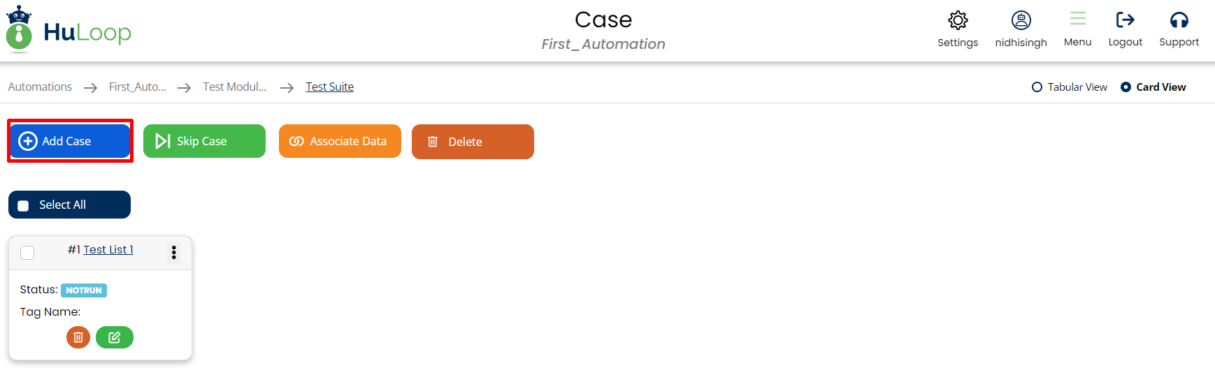Open the Settings gear icon
1215x375 pixels.
pos(958,20)
